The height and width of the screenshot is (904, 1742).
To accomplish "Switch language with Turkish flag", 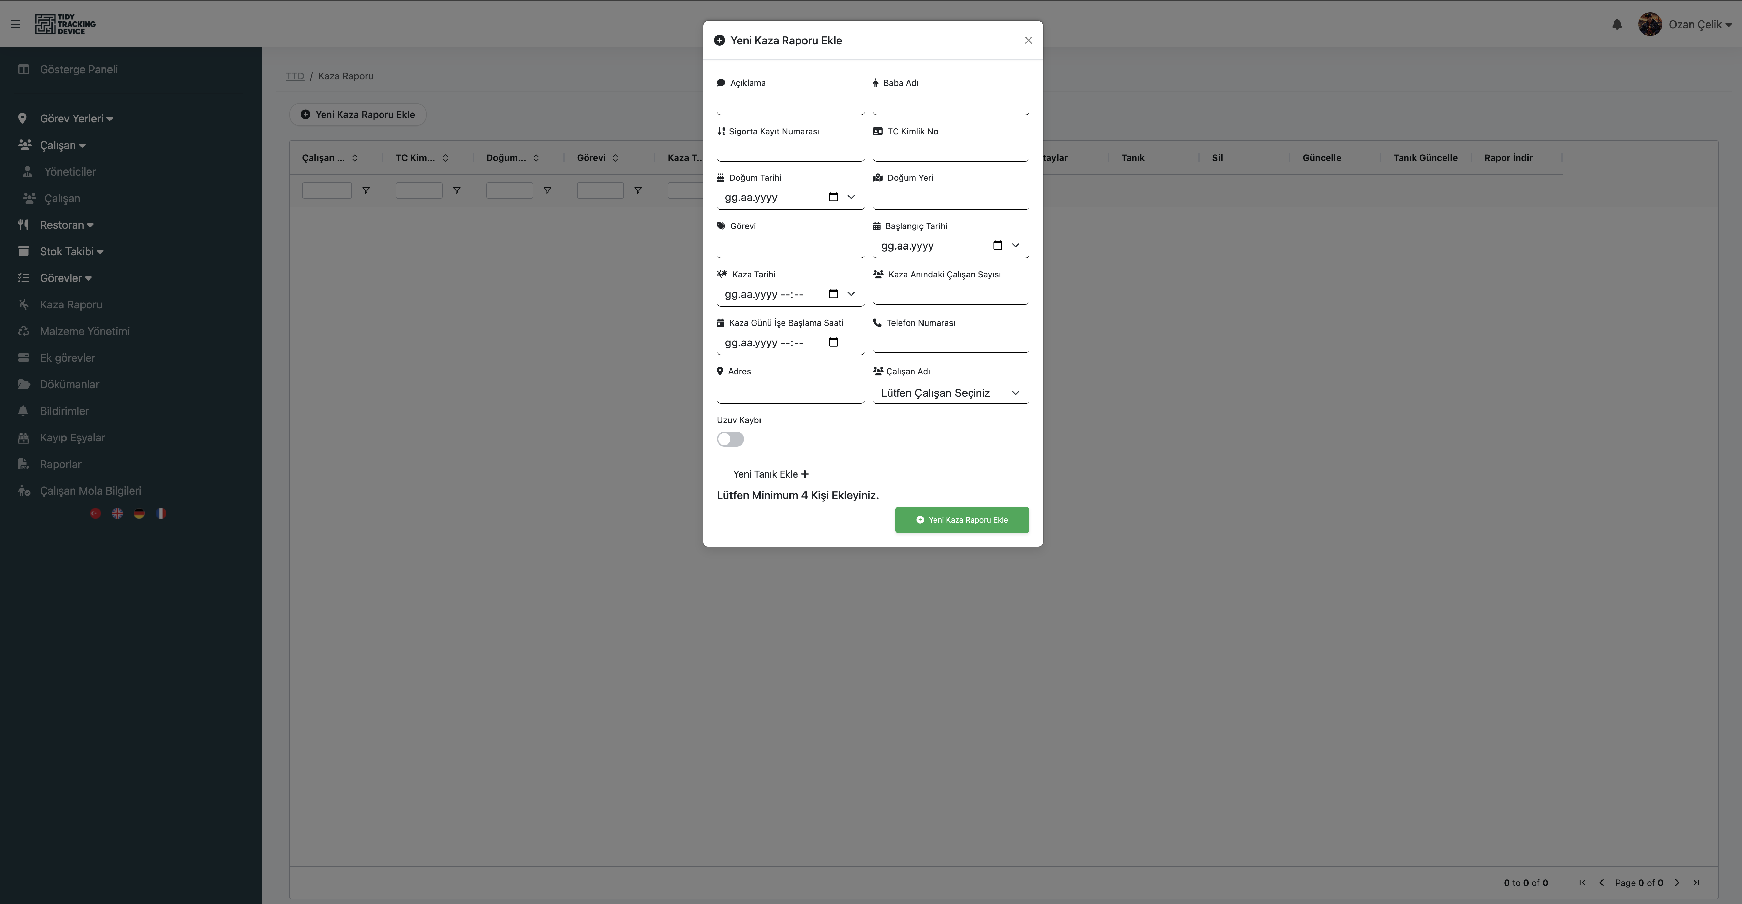I will tap(95, 514).
